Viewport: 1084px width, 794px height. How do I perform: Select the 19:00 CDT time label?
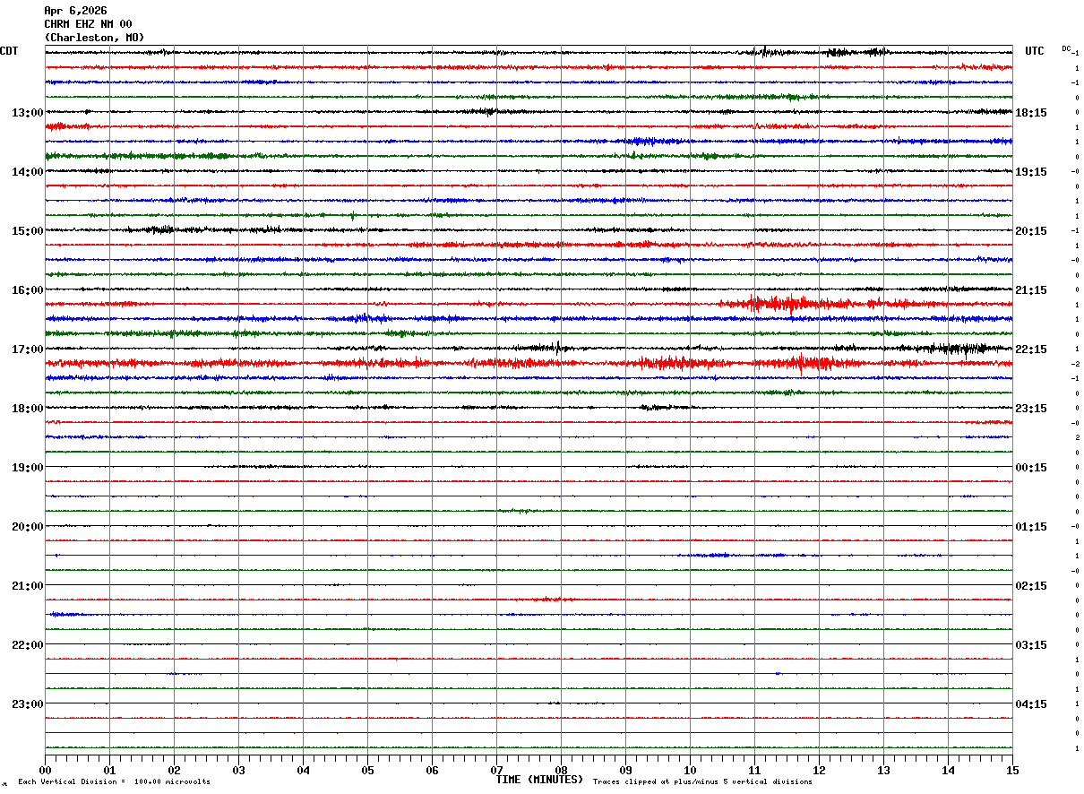click(27, 468)
